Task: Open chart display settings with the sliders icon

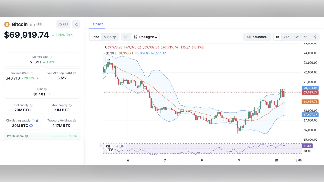Action: (x=315, y=37)
